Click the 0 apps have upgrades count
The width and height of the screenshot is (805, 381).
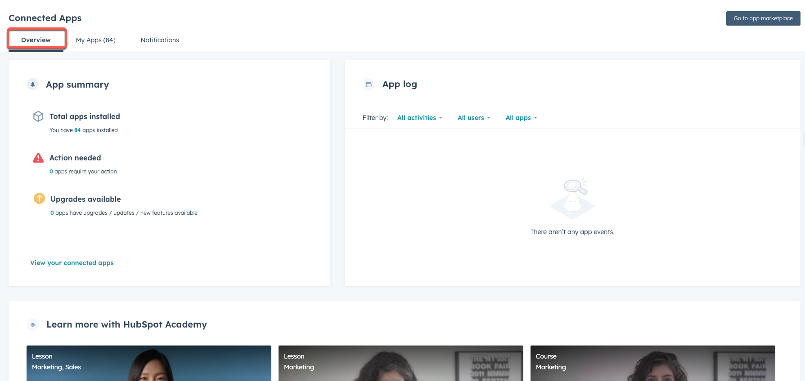point(52,213)
